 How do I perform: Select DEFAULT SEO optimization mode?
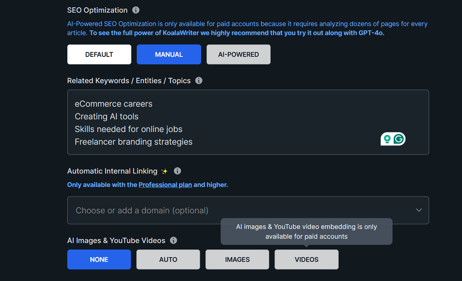[x=99, y=54]
